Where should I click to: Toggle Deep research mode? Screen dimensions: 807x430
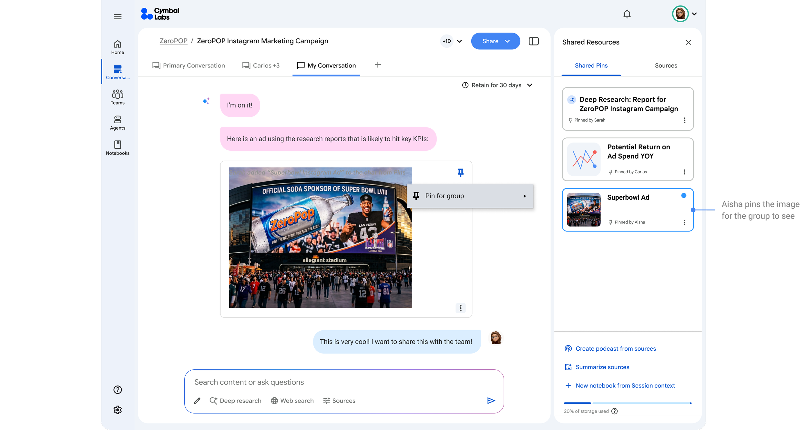[x=235, y=401]
